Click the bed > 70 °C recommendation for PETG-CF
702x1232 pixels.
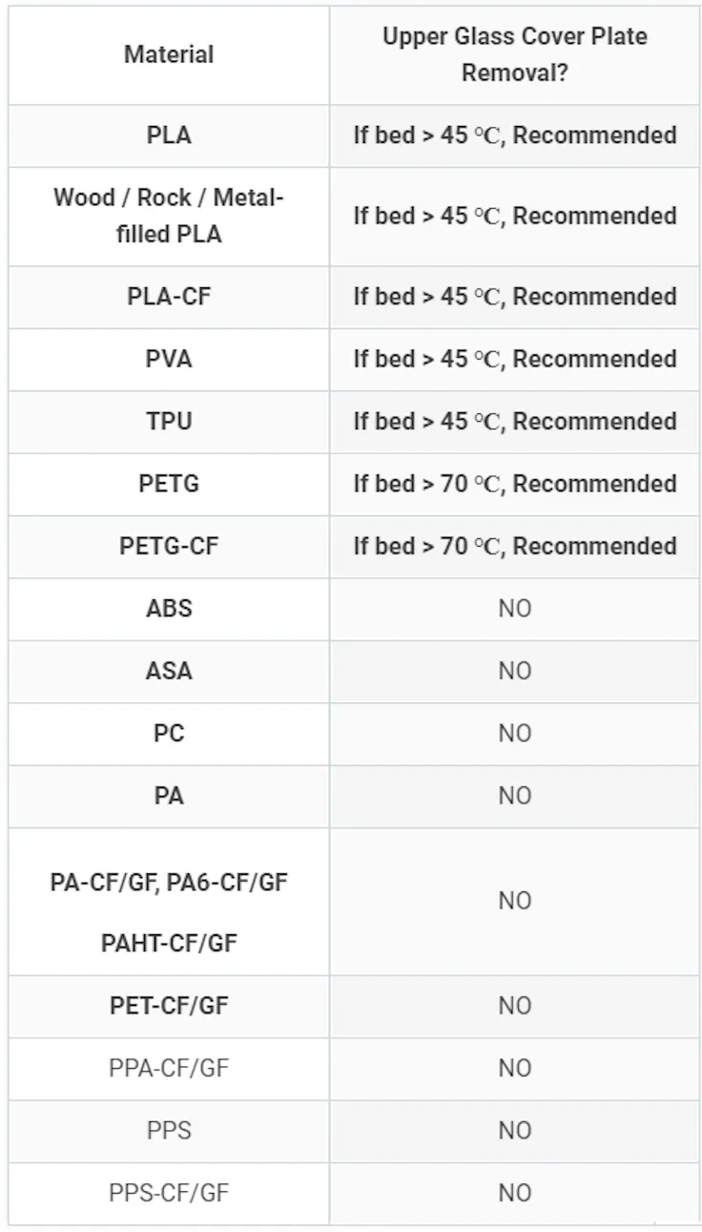[514, 546]
